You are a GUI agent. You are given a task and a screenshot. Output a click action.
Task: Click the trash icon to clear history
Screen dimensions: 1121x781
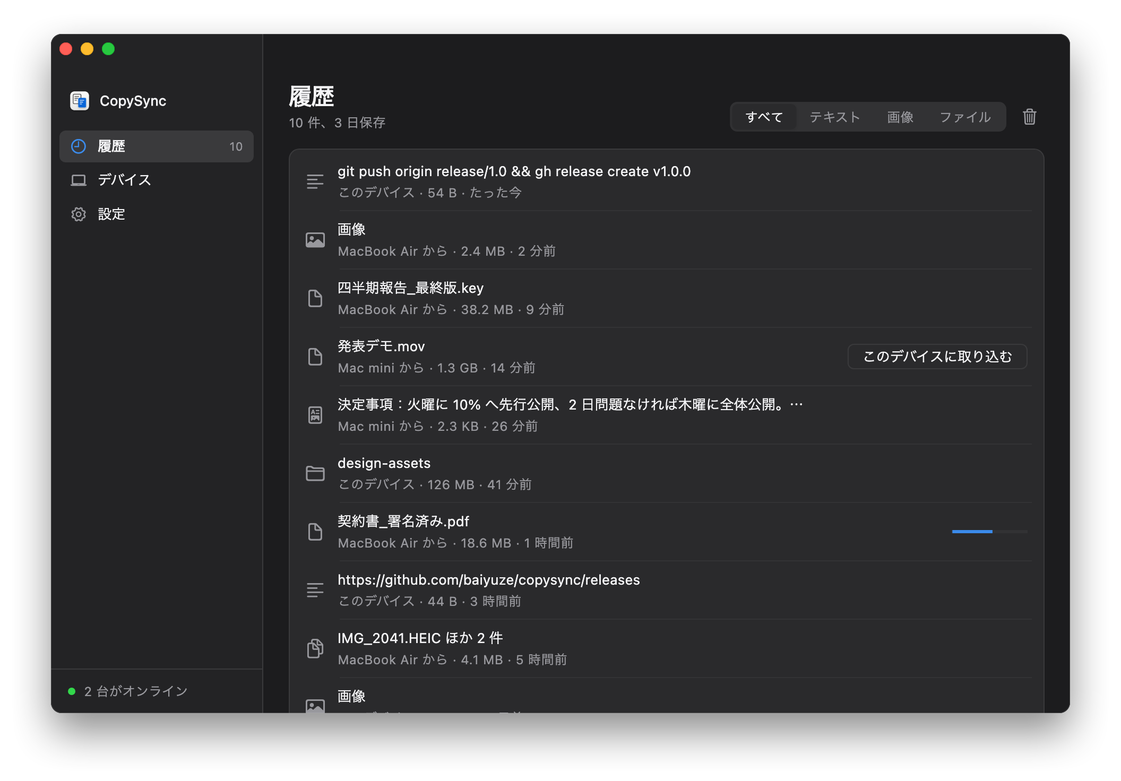click(1029, 117)
